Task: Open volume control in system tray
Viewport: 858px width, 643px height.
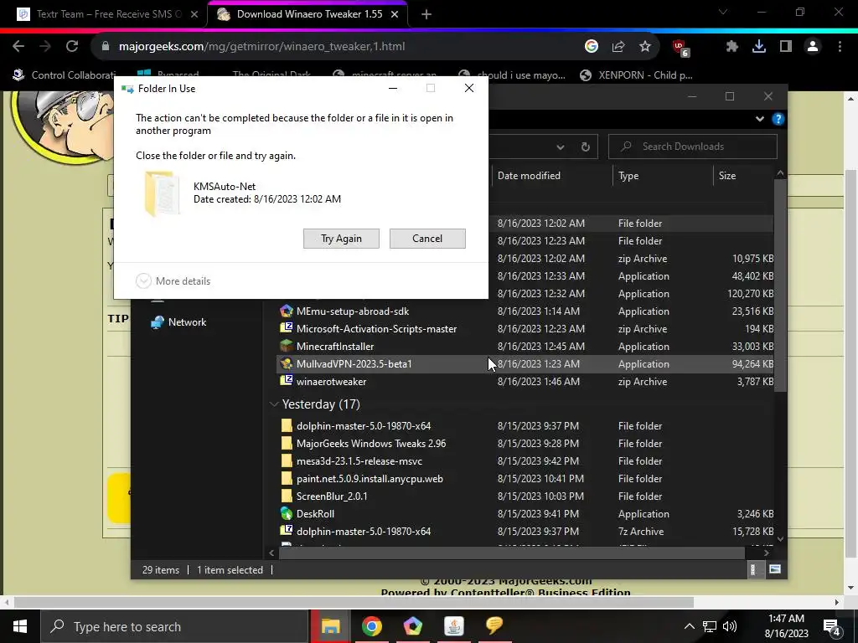Action: tap(729, 626)
